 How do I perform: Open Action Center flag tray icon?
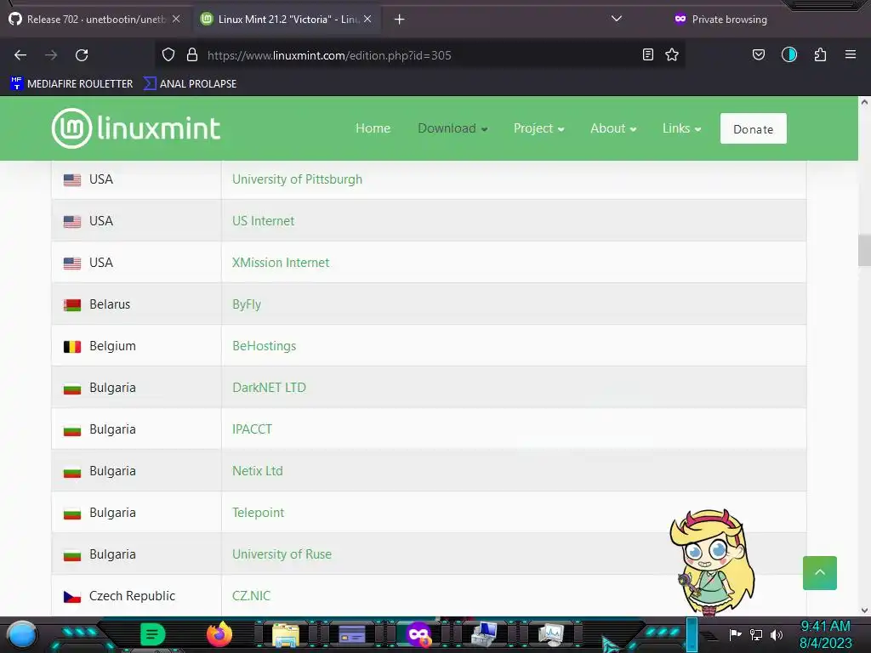point(735,634)
